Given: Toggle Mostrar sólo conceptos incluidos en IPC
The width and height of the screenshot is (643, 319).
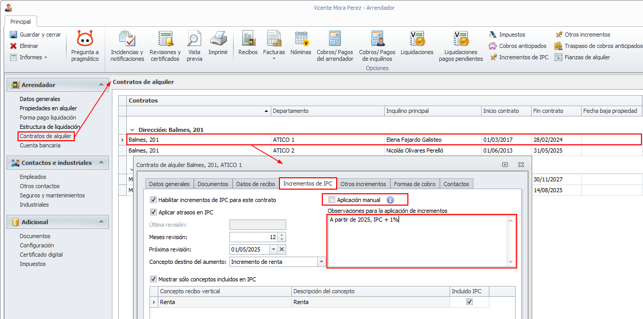Looking at the screenshot, I should [x=153, y=279].
